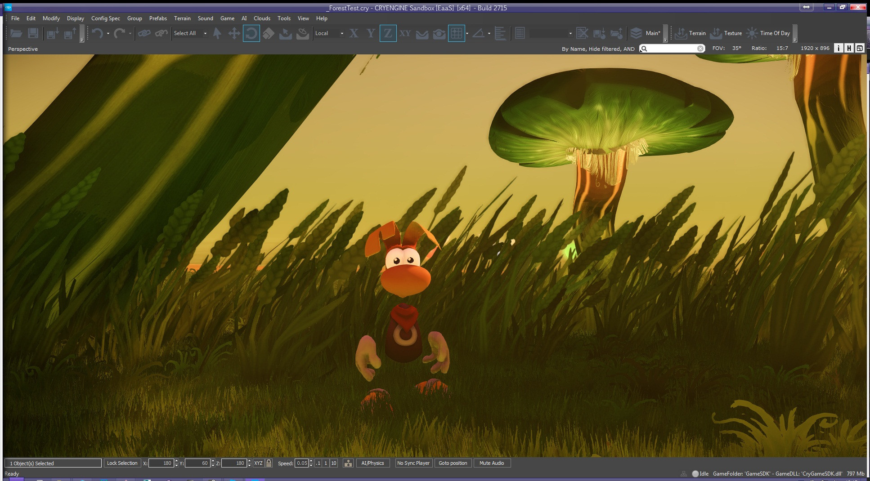Open grid snap size dropdown arrow
The image size is (870, 481).
point(467,33)
